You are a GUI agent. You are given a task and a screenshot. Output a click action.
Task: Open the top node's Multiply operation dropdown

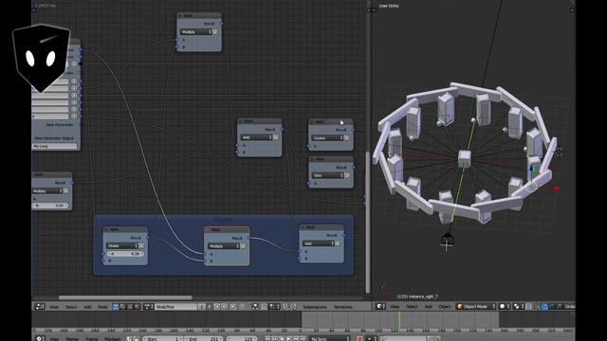coord(196,32)
